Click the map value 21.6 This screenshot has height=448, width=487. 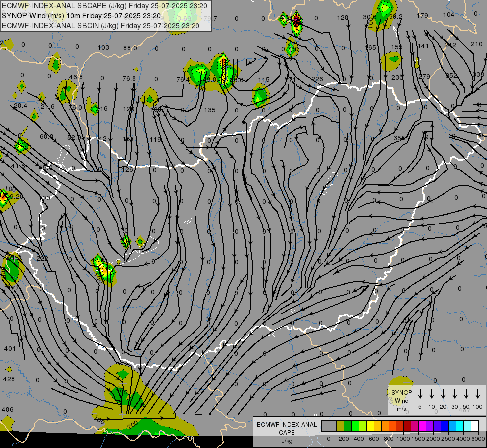[x=48, y=107]
